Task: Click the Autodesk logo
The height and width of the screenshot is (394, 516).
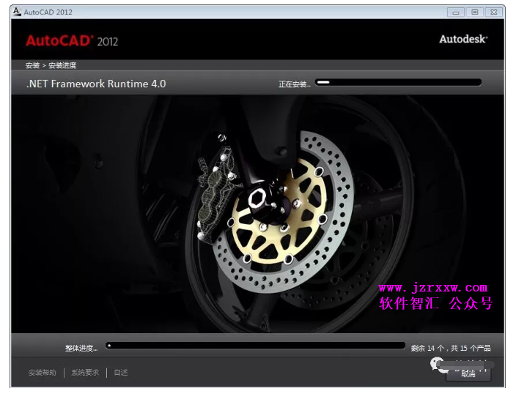Action: pos(463,39)
